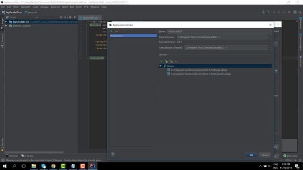Open Project Structure from the main toolbar
303x170 pixels.
pyautogui.click(x=295, y=12)
